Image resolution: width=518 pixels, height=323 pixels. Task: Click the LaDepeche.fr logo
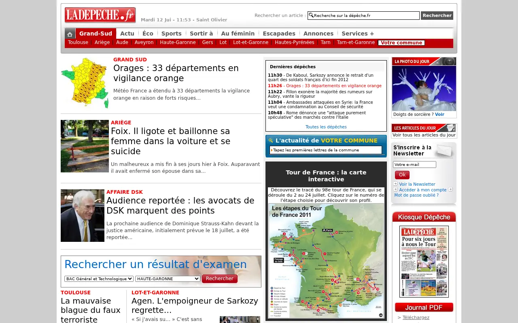[x=100, y=15]
